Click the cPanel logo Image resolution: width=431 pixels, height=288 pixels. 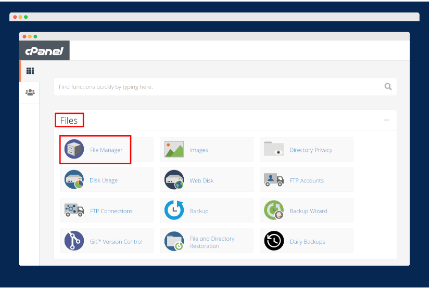click(x=44, y=51)
